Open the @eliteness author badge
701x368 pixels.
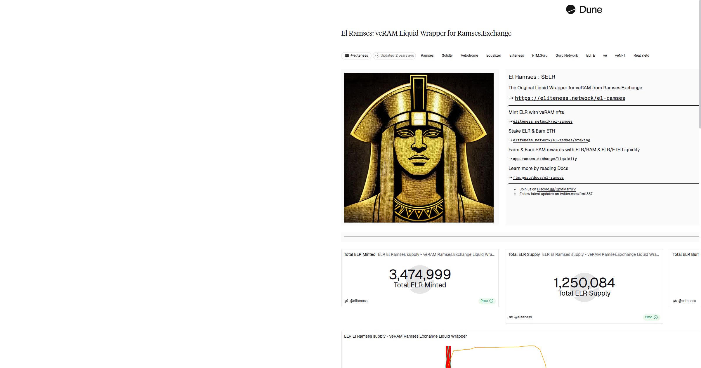point(356,55)
